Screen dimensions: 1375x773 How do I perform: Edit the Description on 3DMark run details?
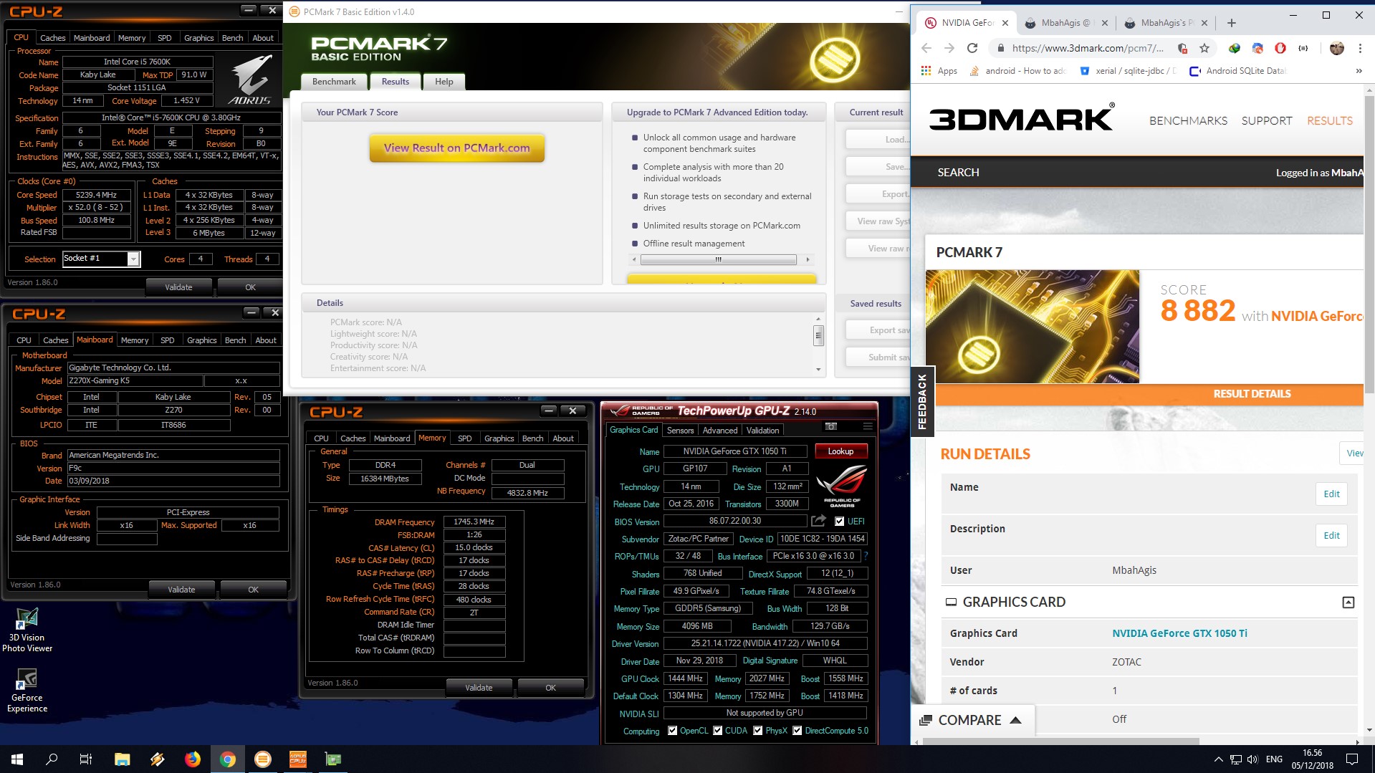[1331, 536]
